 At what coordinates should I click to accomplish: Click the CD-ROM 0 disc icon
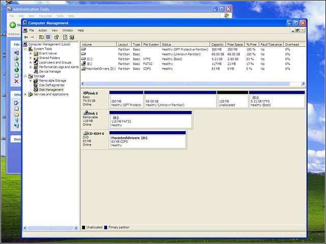pos(85,133)
